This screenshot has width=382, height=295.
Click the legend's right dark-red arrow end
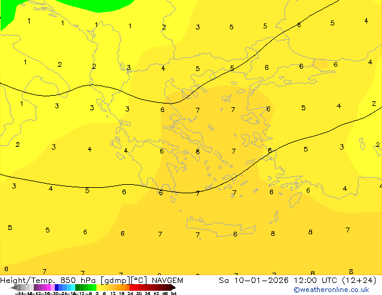tap(174, 288)
